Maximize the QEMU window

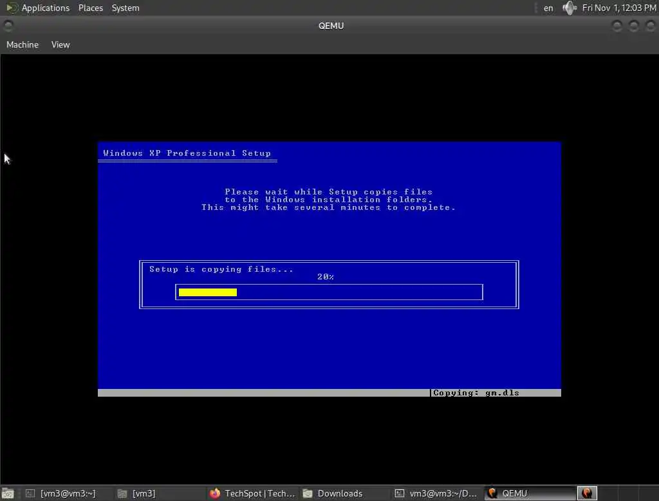pyautogui.click(x=634, y=26)
